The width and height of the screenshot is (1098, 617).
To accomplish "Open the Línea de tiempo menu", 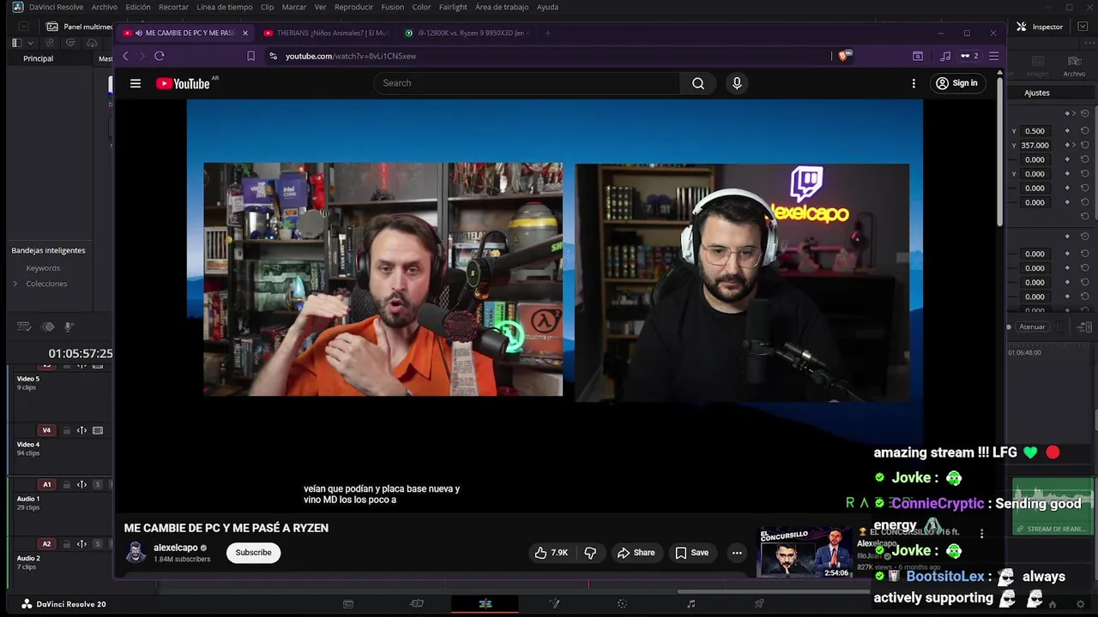I will click(225, 7).
